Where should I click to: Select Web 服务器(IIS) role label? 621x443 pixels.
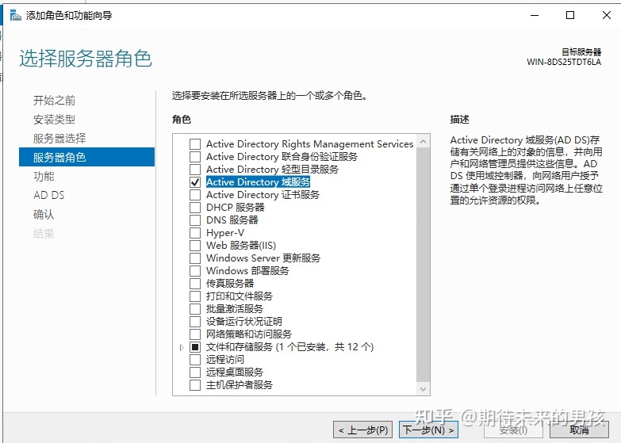[241, 246]
